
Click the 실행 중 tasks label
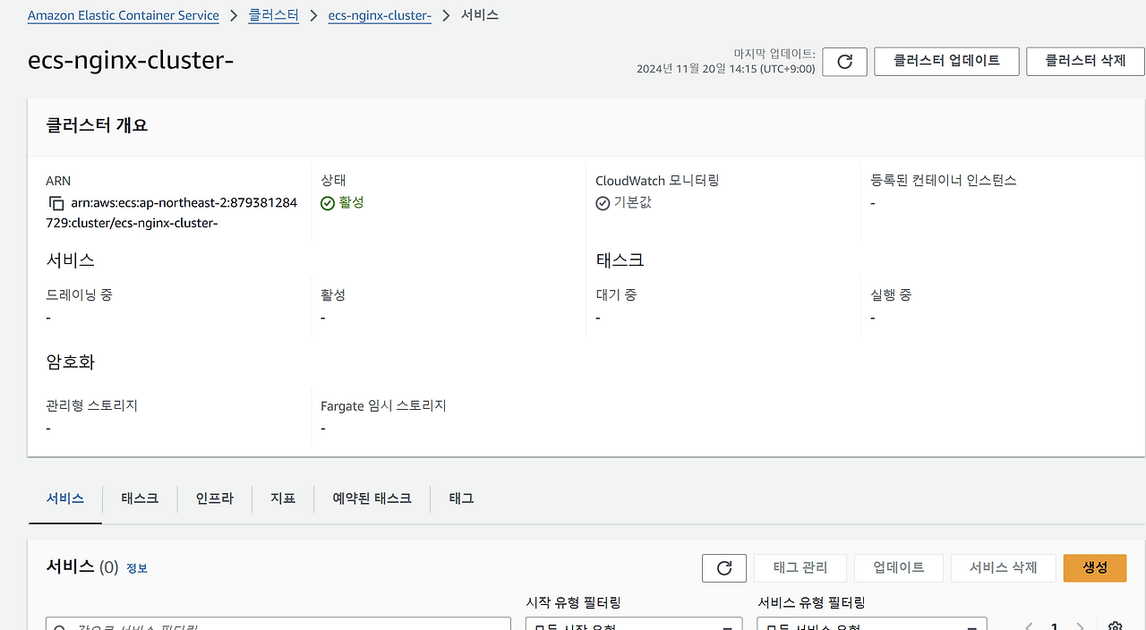[891, 294]
